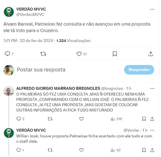Like the main tweet with 31 likes
The width and height of the screenshot is (161, 157).
tap(79, 54)
